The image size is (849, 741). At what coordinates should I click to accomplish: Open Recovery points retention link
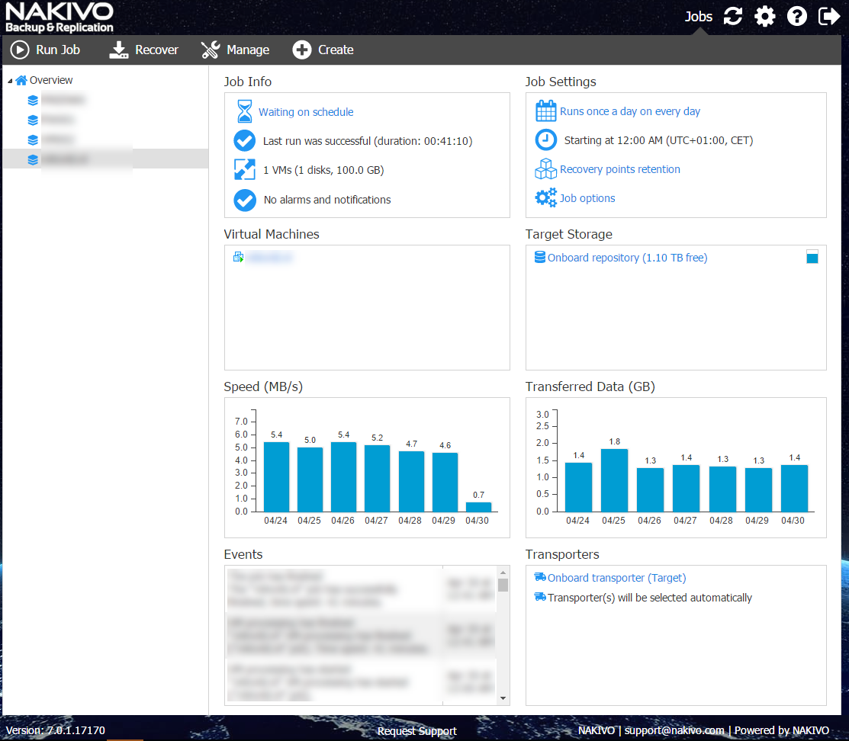pos(619,169)
